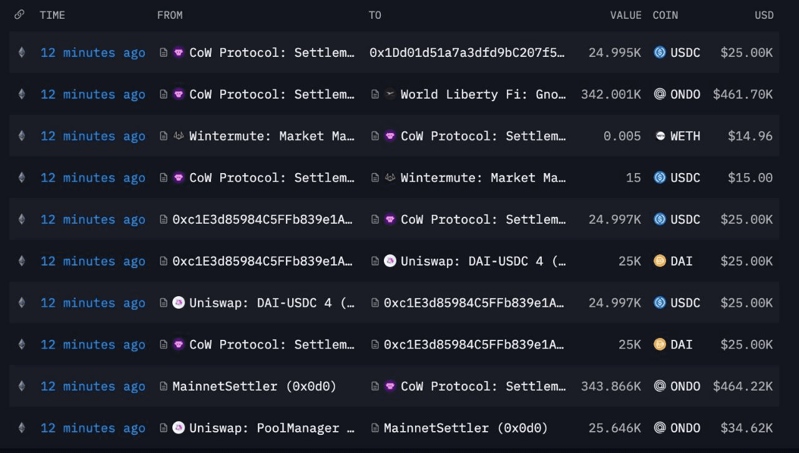Click the chain link icon in the header

(x=19, y=14)
